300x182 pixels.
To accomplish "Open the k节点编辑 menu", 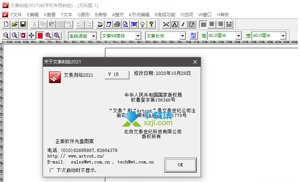I will pyautogui.click(x=139, y=15).
